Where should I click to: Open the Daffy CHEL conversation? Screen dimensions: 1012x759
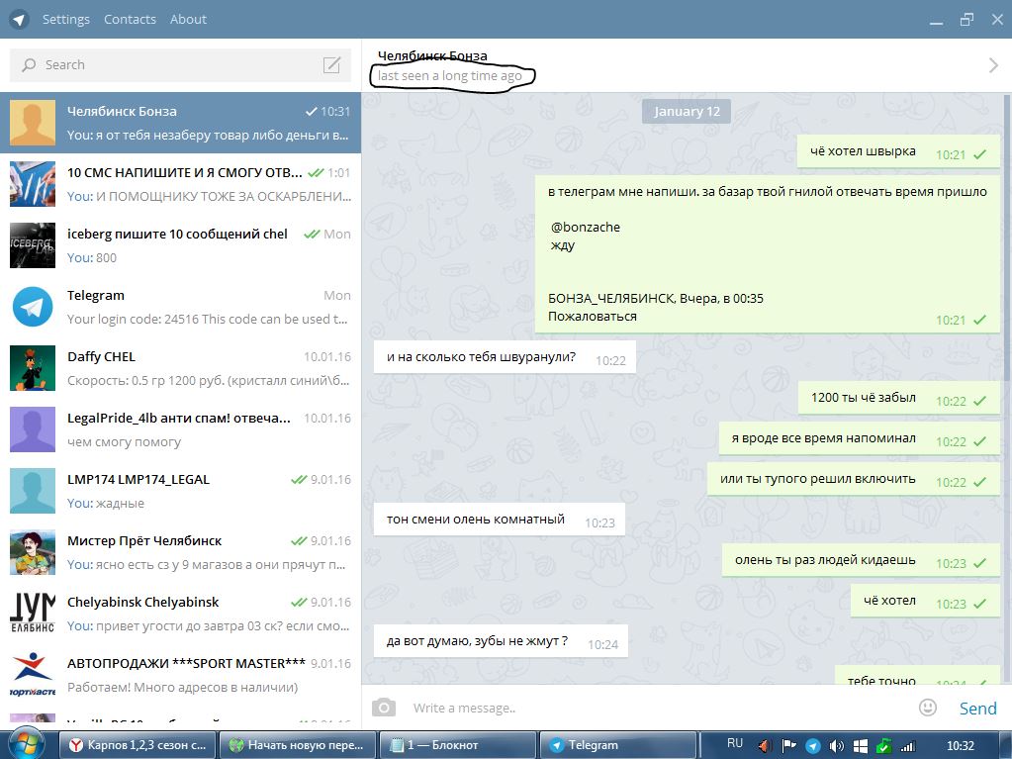click(181, 368)
